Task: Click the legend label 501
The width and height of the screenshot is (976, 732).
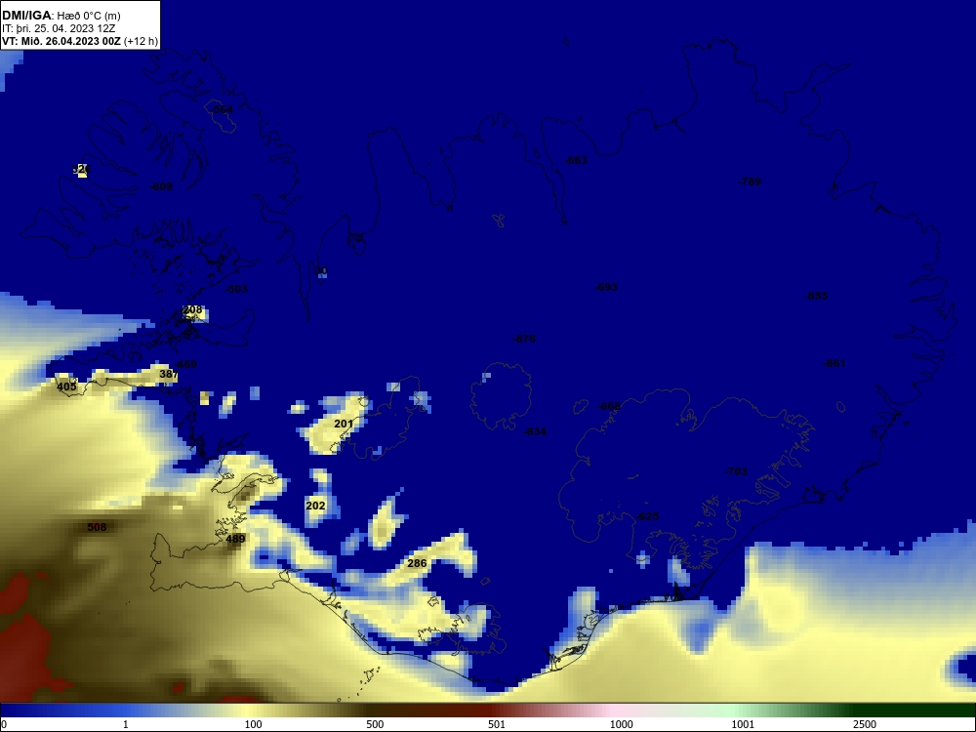Action: [497, 724]
